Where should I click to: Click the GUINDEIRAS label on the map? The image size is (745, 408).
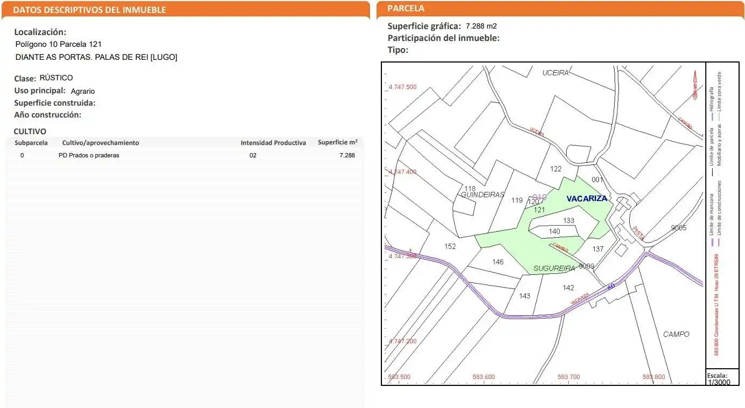[x=483, y=195]
